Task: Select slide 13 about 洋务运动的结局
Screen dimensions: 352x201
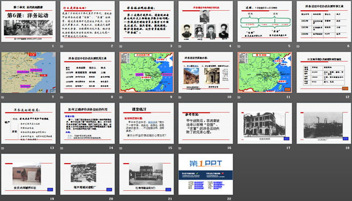Action: coord(28,123)
